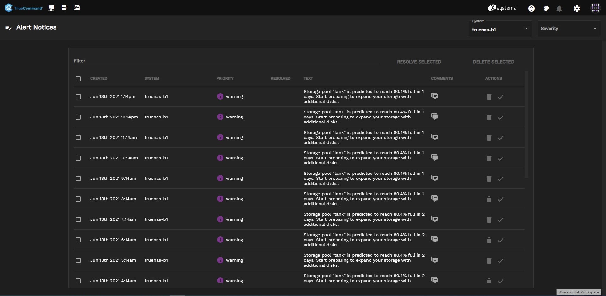Open the notifications bell icon
Image resolution: width=606 pixels, height=296 pixels.
pos(559,9)
